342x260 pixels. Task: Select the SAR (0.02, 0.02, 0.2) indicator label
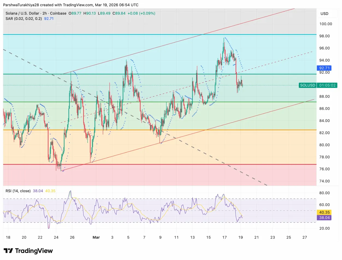tap(24, 18)
